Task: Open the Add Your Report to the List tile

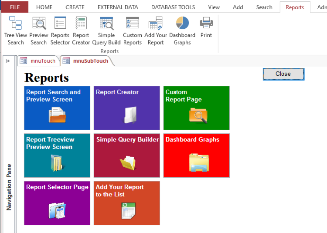Action: (x=127, y=203)
